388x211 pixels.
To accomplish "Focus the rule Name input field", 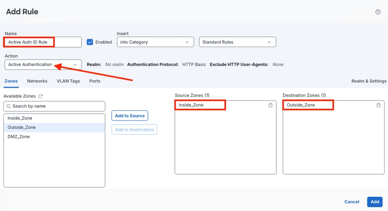I will click(43, 42).
